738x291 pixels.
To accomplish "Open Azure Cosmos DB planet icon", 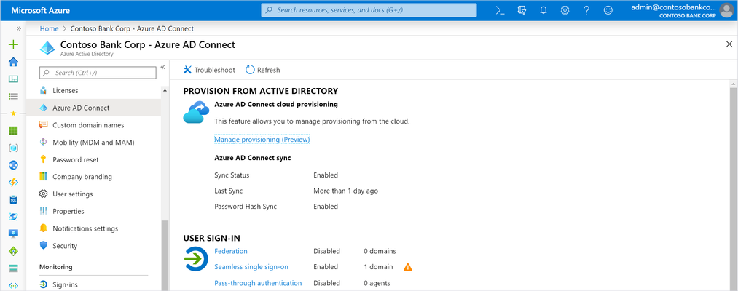I will (14, 216).
